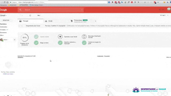The image size is (171, 96).
Task: Click the previous page arrow near 1-1 de 1
Action: tap(168, 15)
